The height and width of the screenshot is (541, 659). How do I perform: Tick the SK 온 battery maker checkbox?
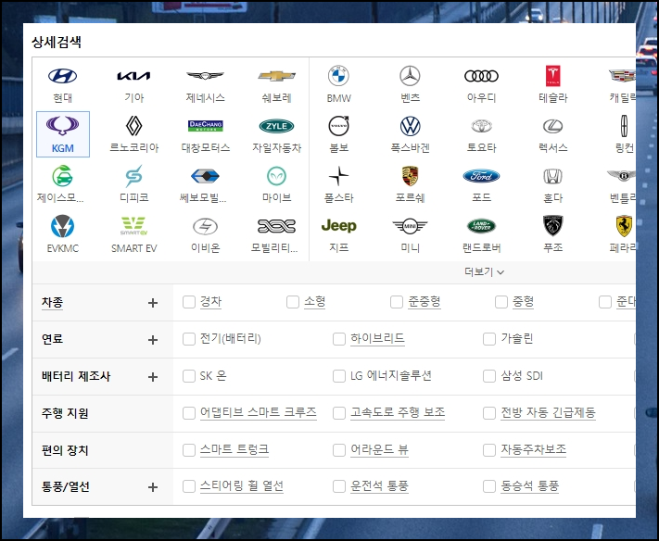click(189, 376)
